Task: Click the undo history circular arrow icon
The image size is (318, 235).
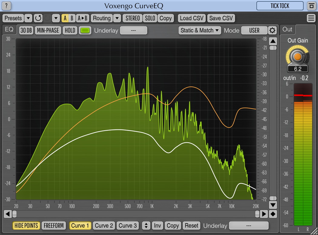Action: [x=38, y=18]
